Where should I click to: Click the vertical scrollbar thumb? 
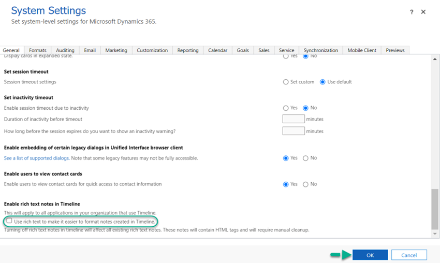pyautogui.click(x=435, y=209)
